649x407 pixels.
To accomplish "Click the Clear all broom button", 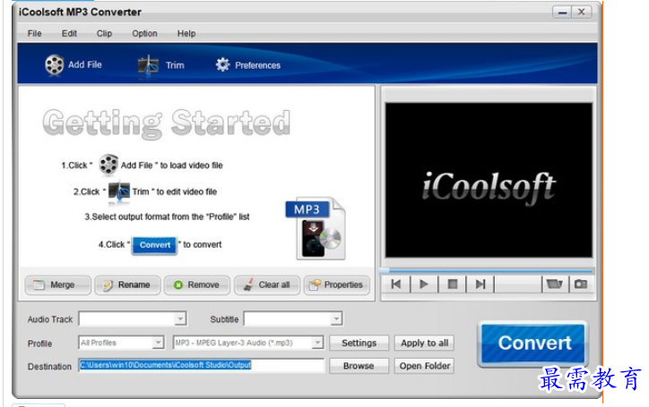I will tap(266, 285).
